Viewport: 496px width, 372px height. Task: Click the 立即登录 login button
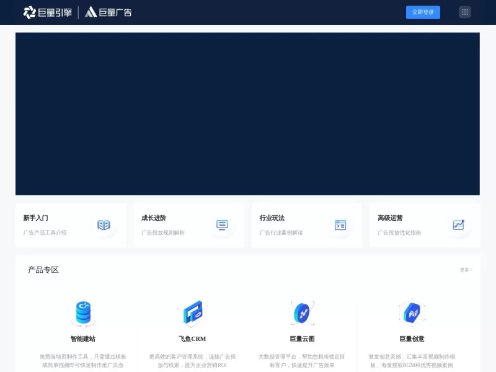(x=423, y=12)
